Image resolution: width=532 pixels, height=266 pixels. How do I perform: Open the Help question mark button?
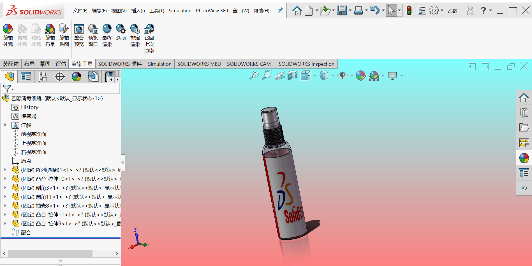click(483, 11)
